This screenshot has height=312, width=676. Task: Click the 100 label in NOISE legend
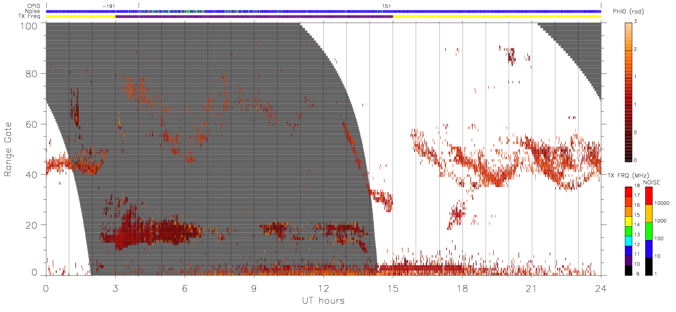point(659,238)
